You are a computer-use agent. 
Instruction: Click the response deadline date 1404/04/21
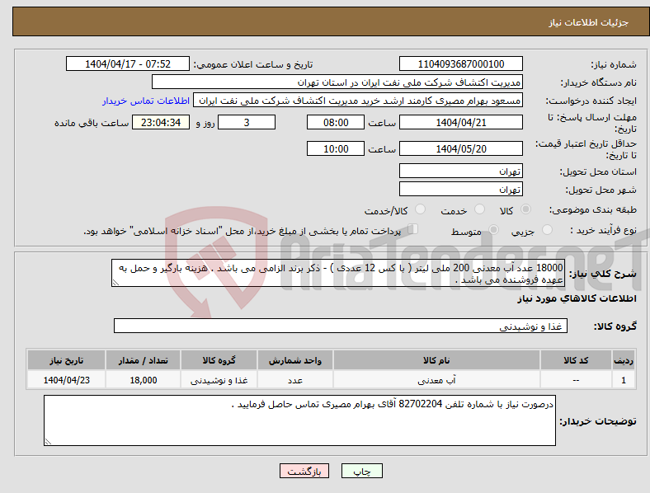coord(460,122)
